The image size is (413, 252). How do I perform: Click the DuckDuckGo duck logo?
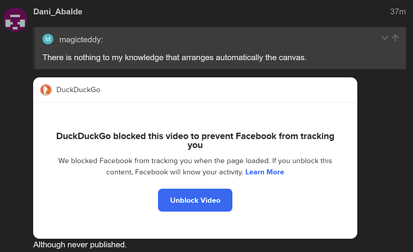pyautogui.click(x=46, y=90)
